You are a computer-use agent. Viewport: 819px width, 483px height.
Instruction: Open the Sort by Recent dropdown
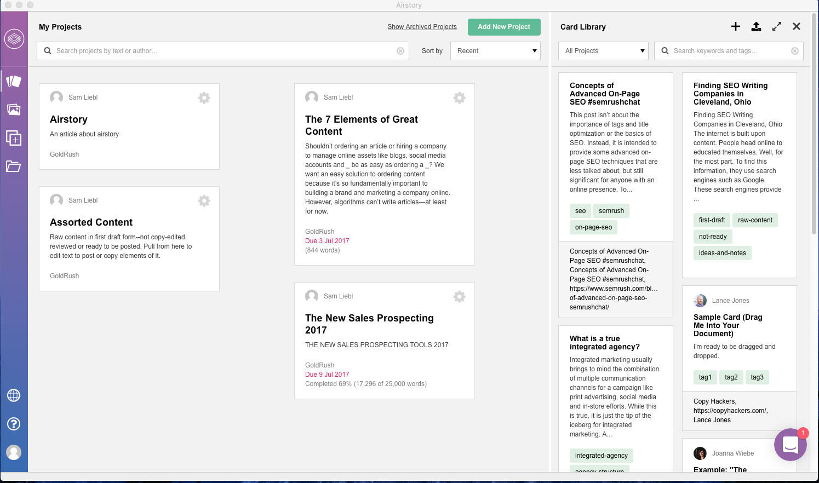(x=495, y=50)
